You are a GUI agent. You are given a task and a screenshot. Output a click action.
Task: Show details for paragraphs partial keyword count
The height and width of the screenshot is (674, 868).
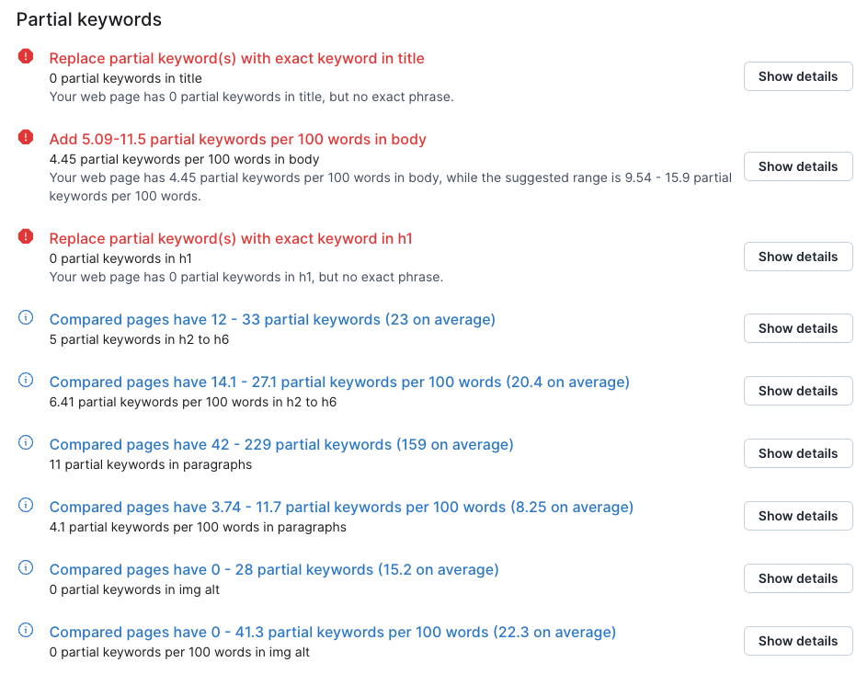click(798, 453)
